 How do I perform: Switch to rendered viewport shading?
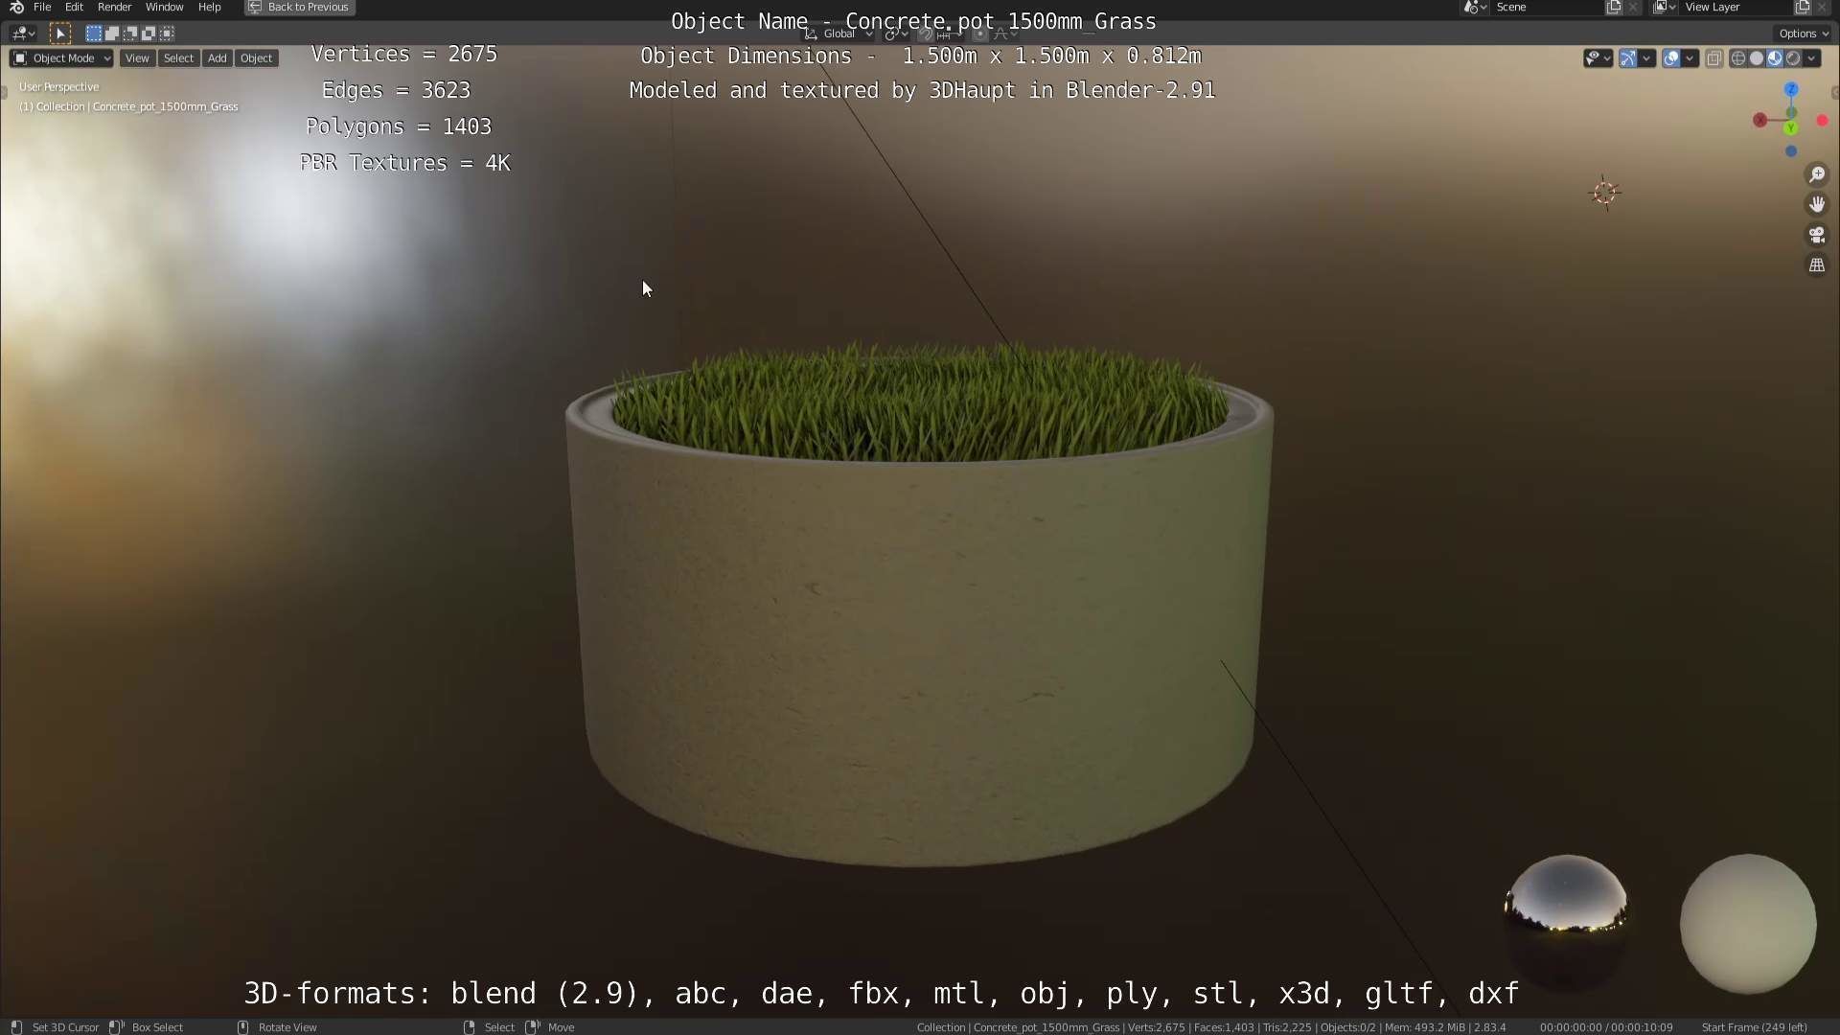(x=1793, y=58)
